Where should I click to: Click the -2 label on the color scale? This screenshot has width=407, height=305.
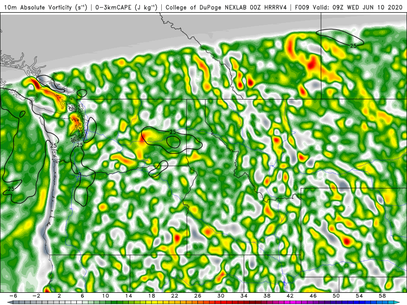pos(36,296)
